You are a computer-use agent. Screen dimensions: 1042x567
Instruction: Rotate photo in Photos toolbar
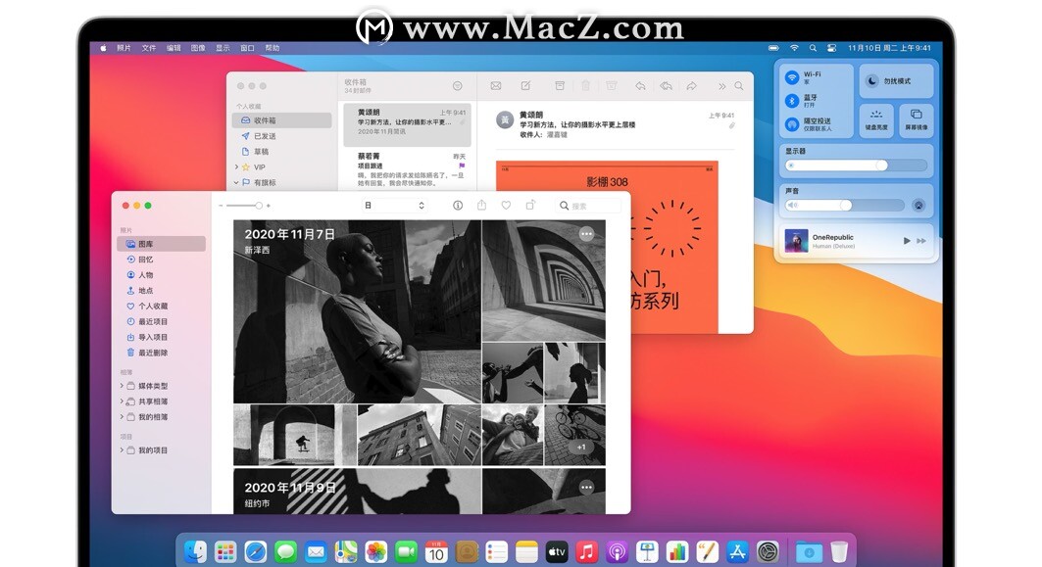530,205
